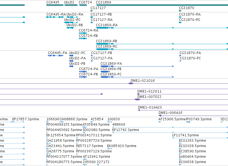The width and height of the screenshot is (228, 166).
Task: Select transcript UbcD2-RB label
Action: (74, 25)
